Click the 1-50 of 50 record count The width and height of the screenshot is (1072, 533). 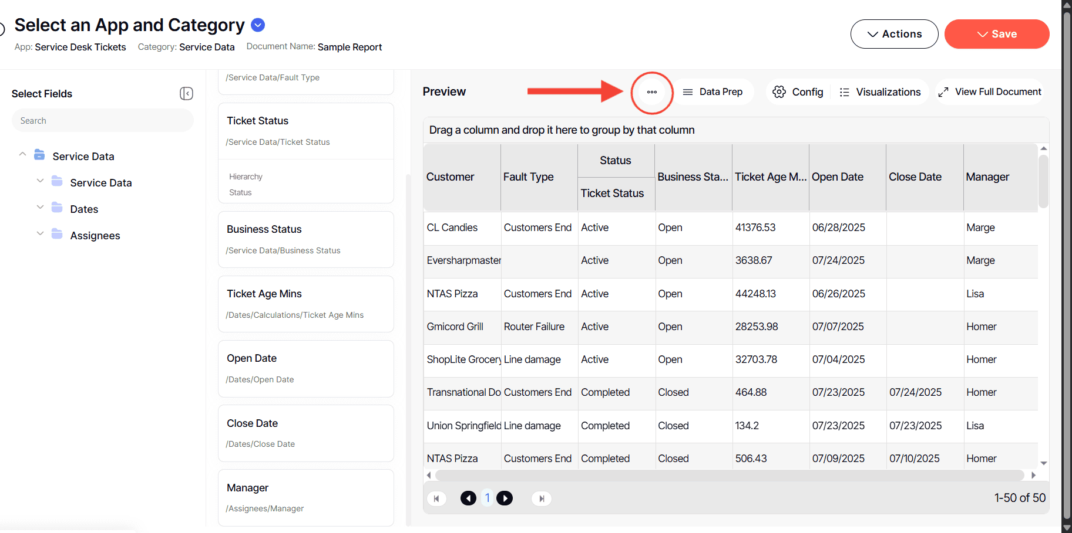click(x=1020, y=498)
